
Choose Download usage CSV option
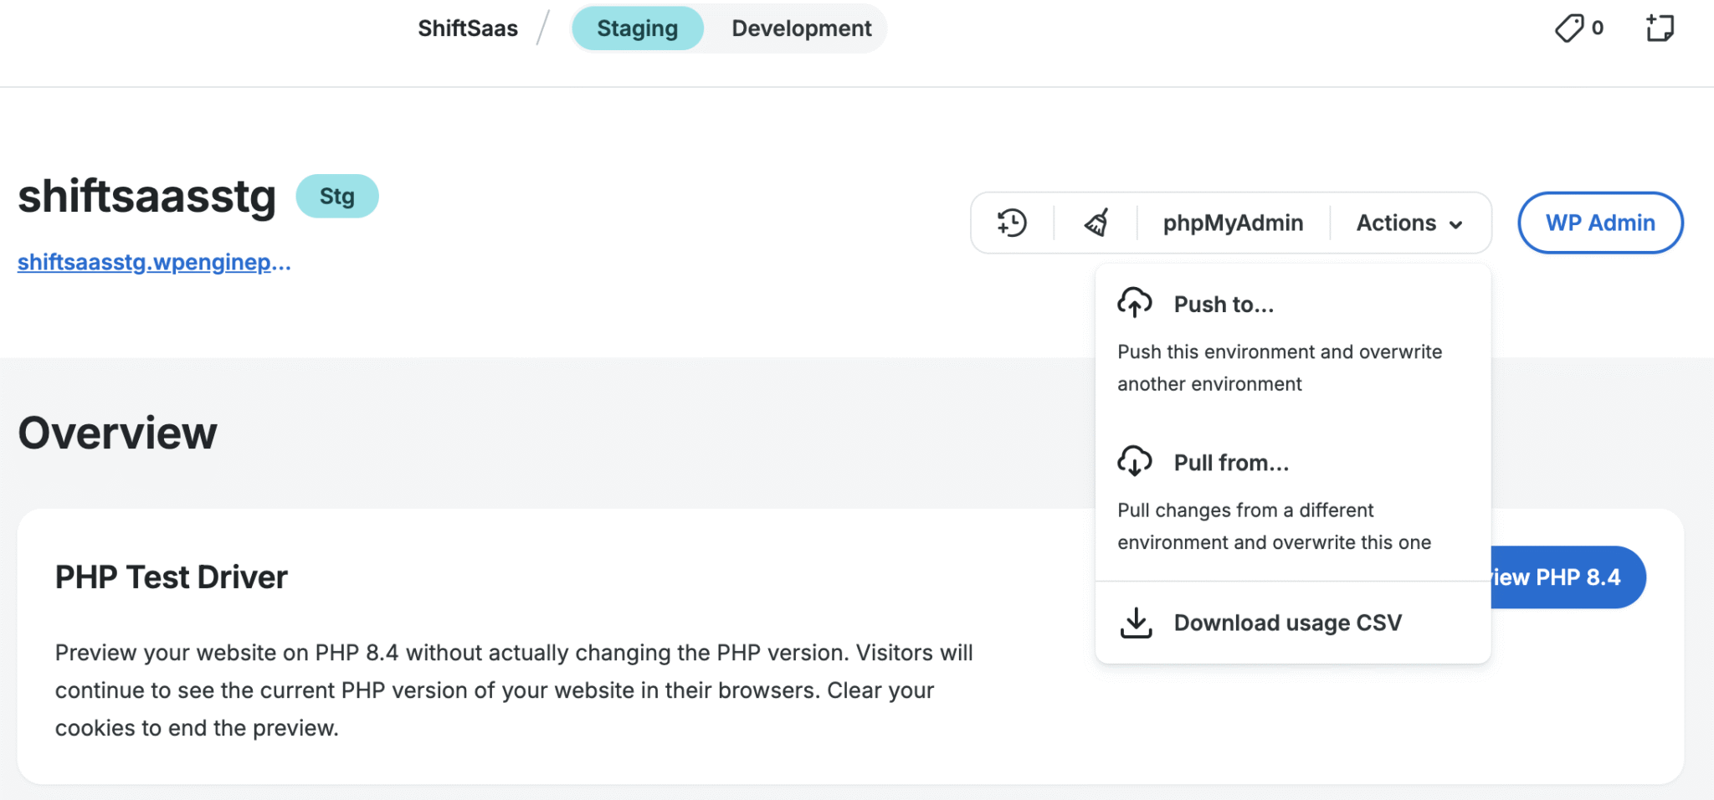pyautogui.click(x=1287, y=623)
